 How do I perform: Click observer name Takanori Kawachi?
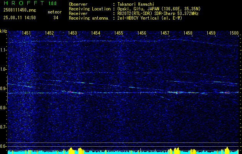[x=136, y=4]
